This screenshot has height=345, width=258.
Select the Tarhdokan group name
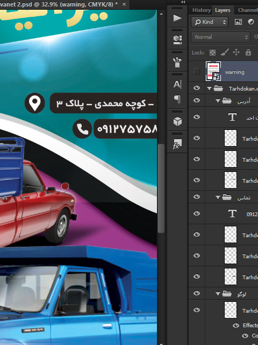pos(243,88)
